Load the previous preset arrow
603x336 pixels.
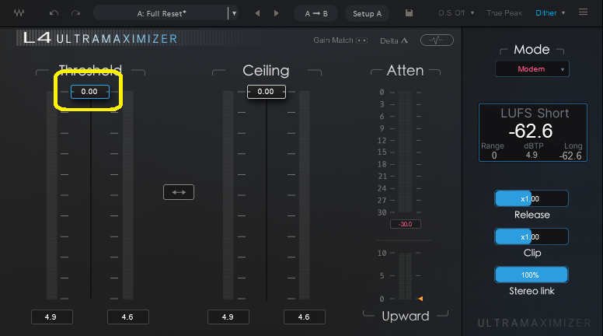tap(257, 13)
